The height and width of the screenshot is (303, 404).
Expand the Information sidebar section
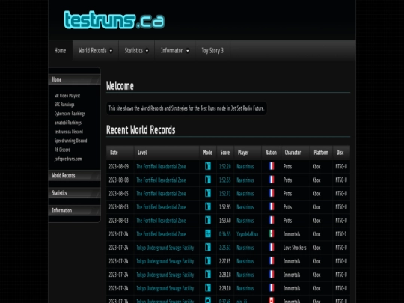[74, 210]
